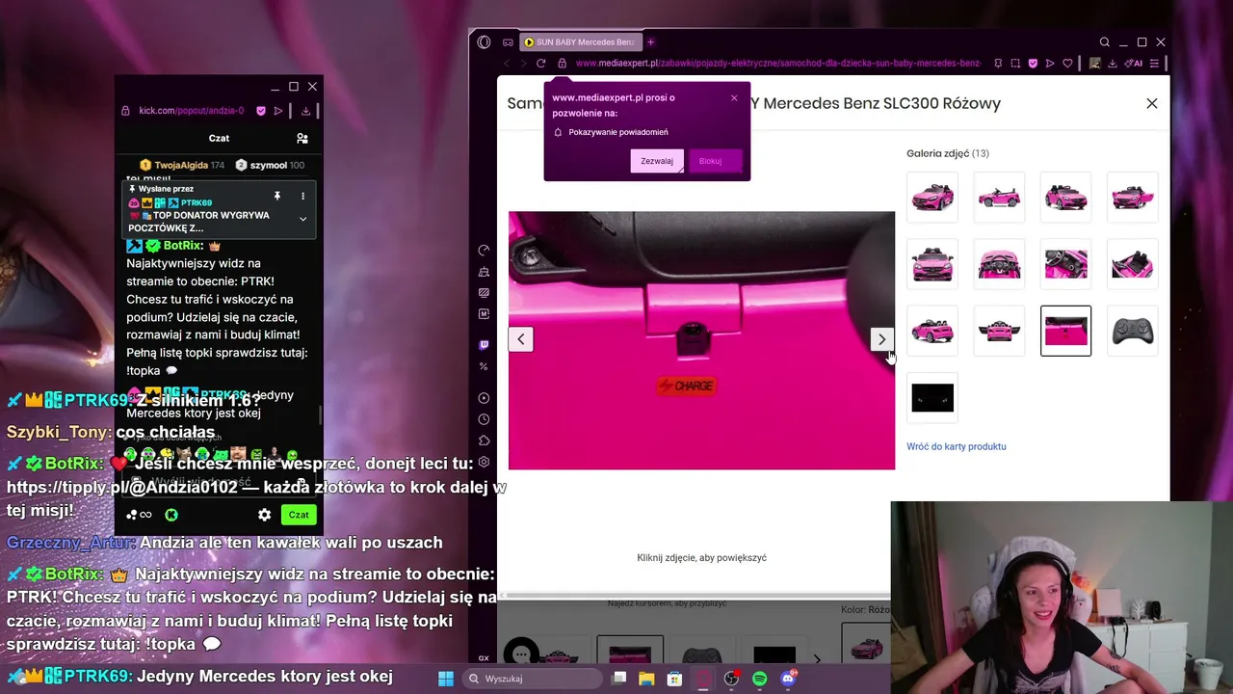
Task: Reload the Media Expert page
Action: 540,64
